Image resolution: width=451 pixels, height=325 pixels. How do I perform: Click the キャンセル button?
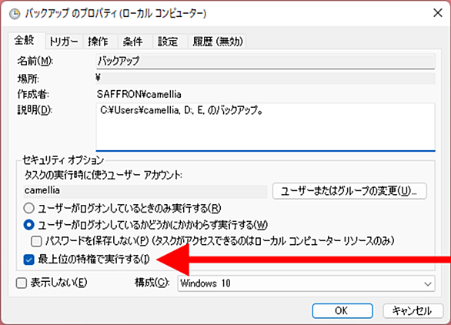click(413, 311)
